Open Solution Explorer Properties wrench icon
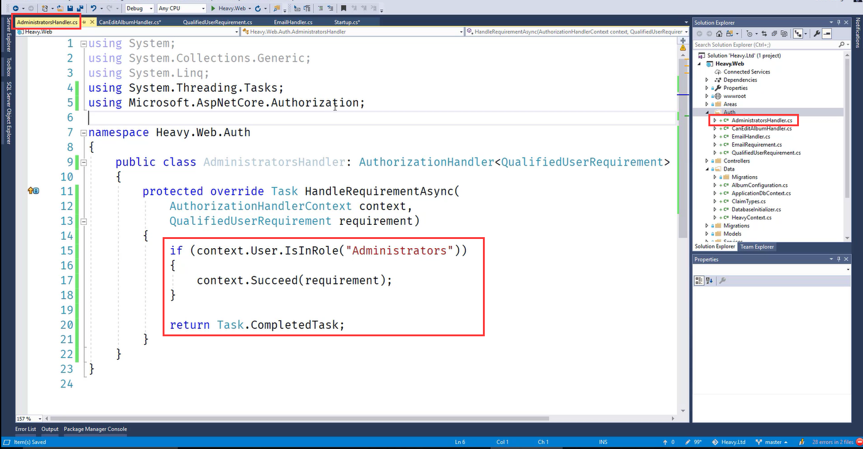 [x=817, y=34]
